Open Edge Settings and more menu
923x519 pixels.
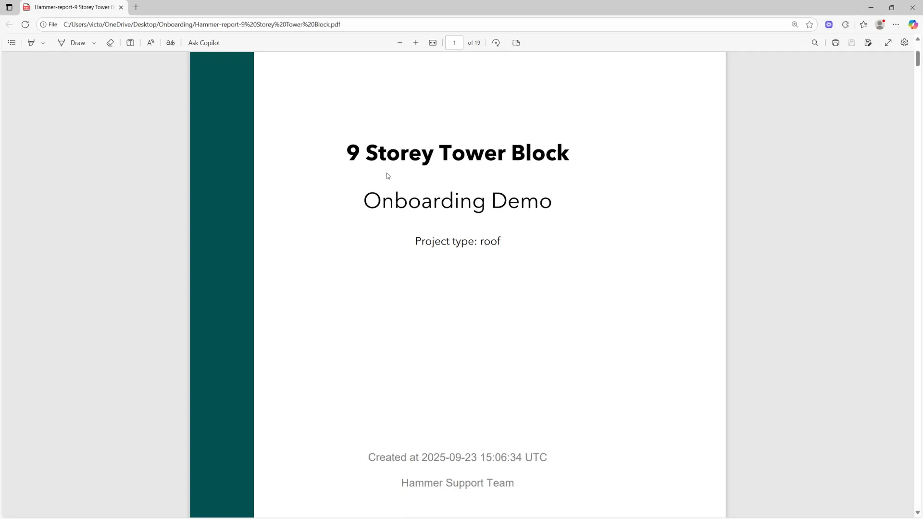tap(896, 25)
